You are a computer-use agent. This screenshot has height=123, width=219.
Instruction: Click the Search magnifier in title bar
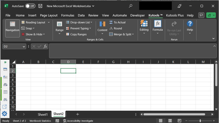(131, 6)
